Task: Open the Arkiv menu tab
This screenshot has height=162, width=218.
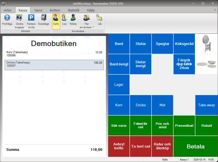Action: 7,10
